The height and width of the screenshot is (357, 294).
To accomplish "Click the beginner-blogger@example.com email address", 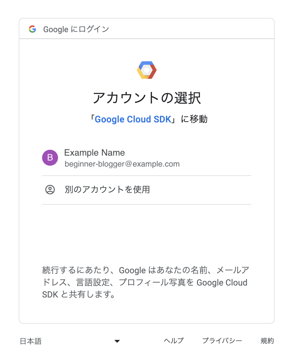I will (122, 164).
